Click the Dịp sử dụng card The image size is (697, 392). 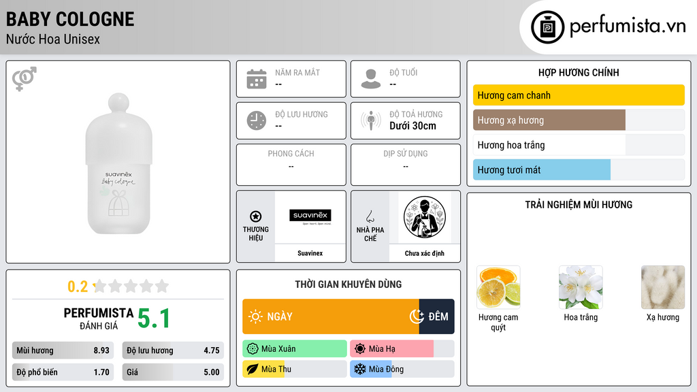(x=406, y=165)
